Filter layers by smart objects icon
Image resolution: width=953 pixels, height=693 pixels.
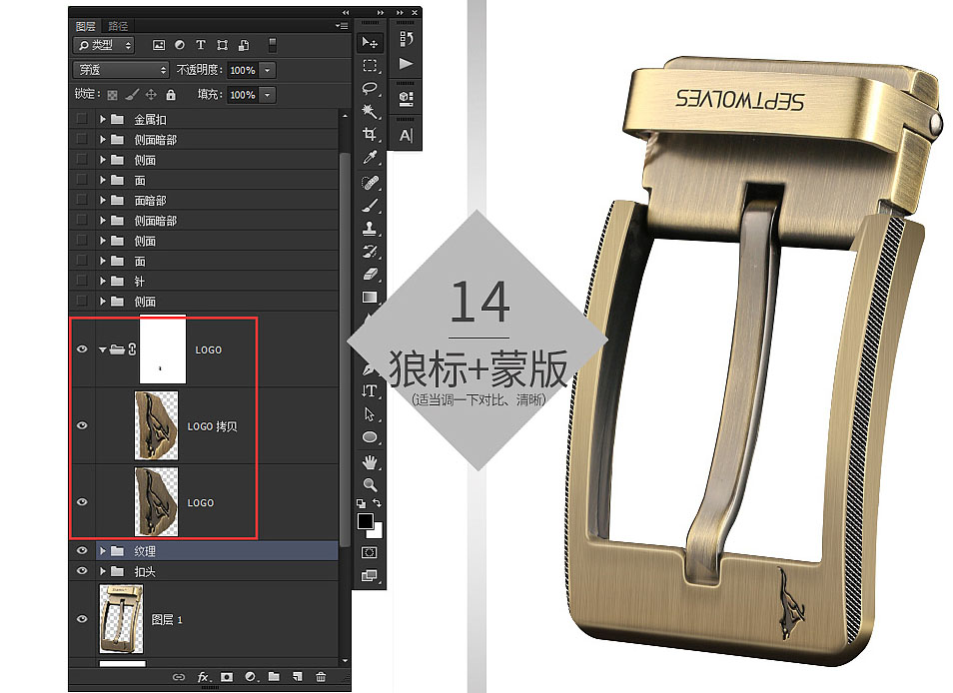[244, 45]
